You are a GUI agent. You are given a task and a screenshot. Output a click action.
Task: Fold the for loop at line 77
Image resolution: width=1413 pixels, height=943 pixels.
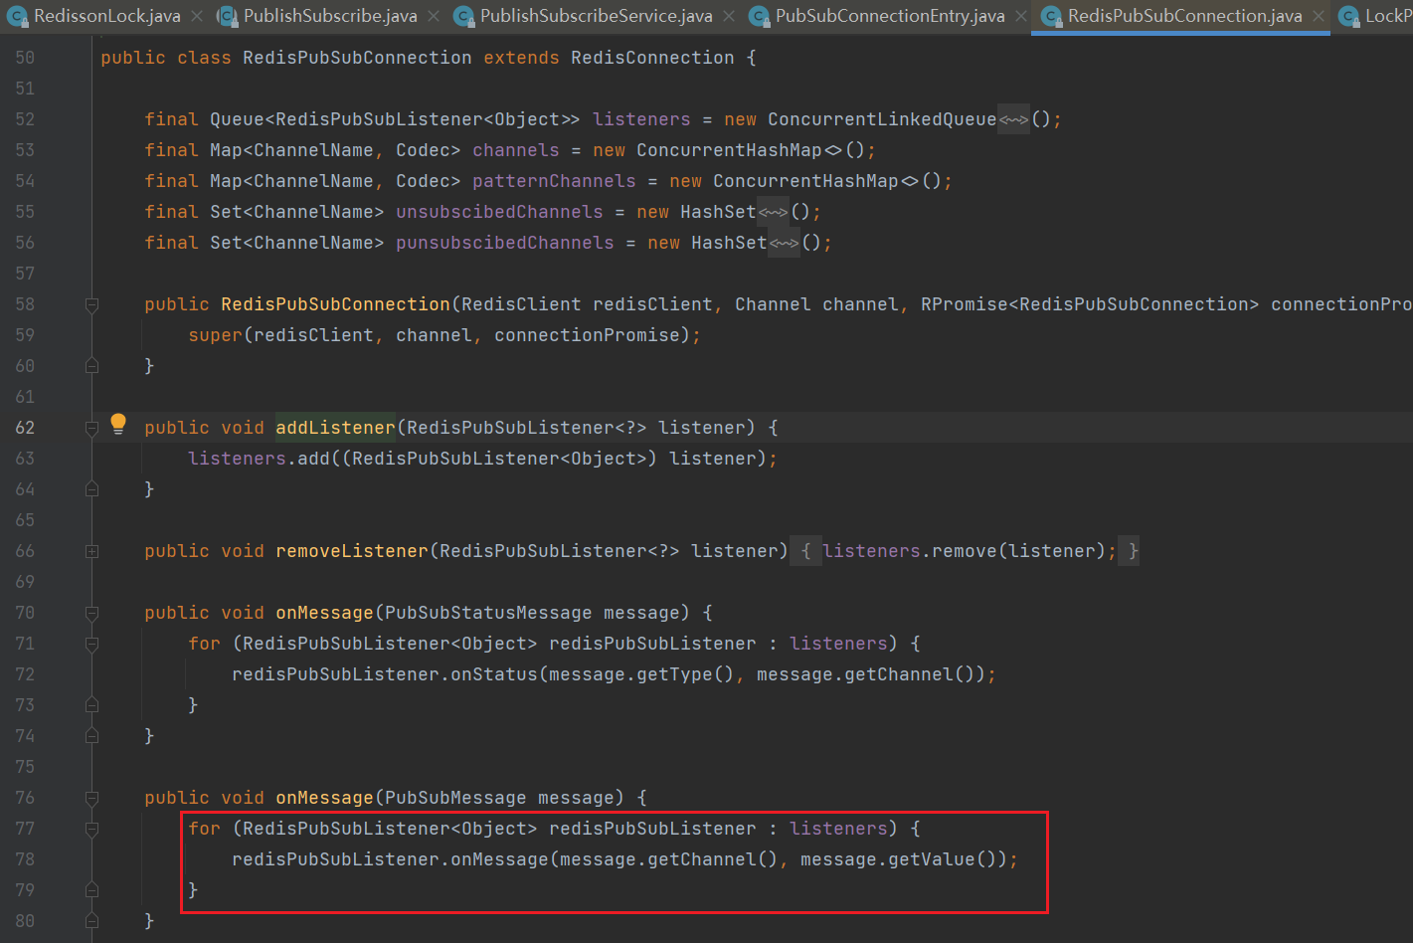(91, 830)
